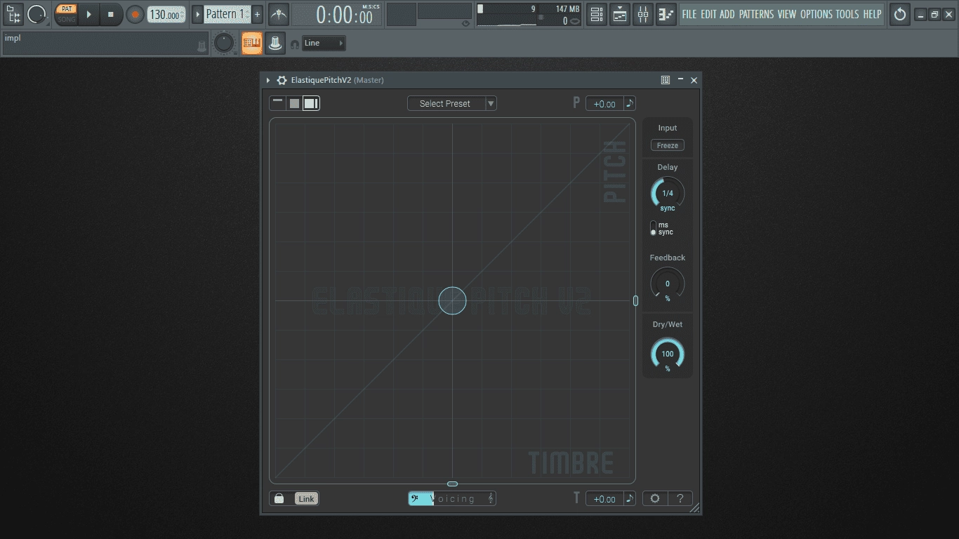Click the main volume knob in toolbar
The image size is (959, 539).
pyautogui.click(x=223, y=43)
